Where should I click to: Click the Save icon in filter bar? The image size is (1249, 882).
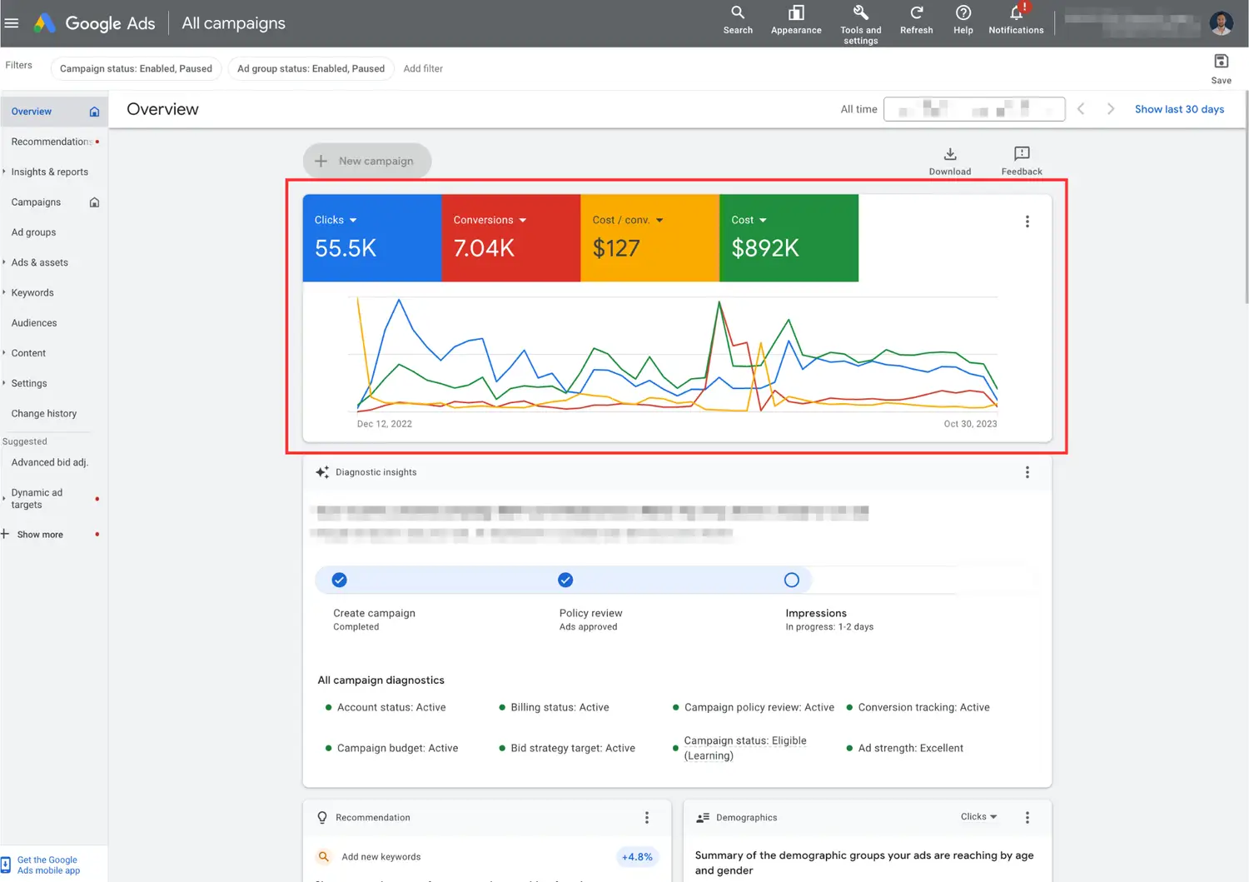click(1221, 62)
